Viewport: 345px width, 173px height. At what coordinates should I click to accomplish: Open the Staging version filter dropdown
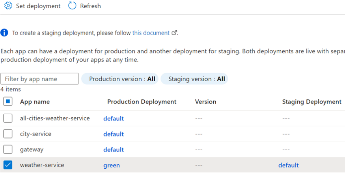(x=194, y=79)
